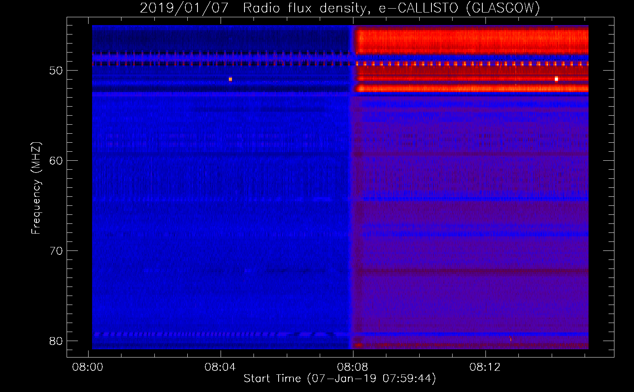Select the 08:08 time tick label
This screenshot has width=634, height=392.
coord(353,367)
